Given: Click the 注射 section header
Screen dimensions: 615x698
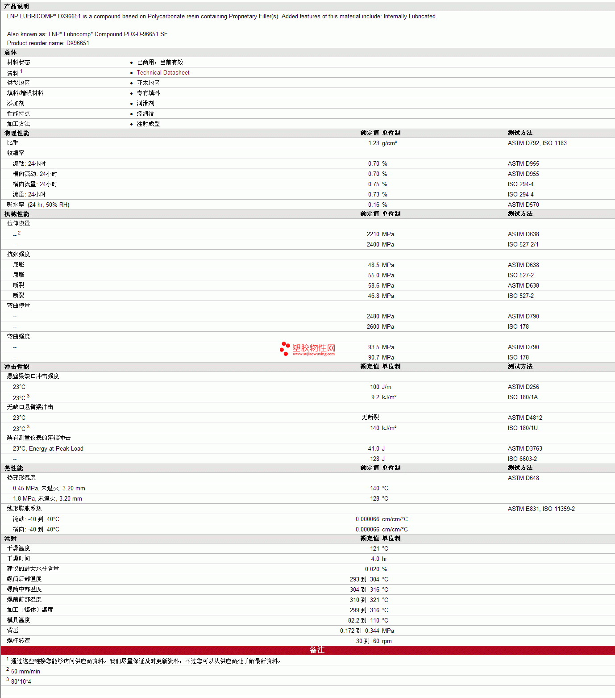Looking at the screenshot, I should (10, 539).
